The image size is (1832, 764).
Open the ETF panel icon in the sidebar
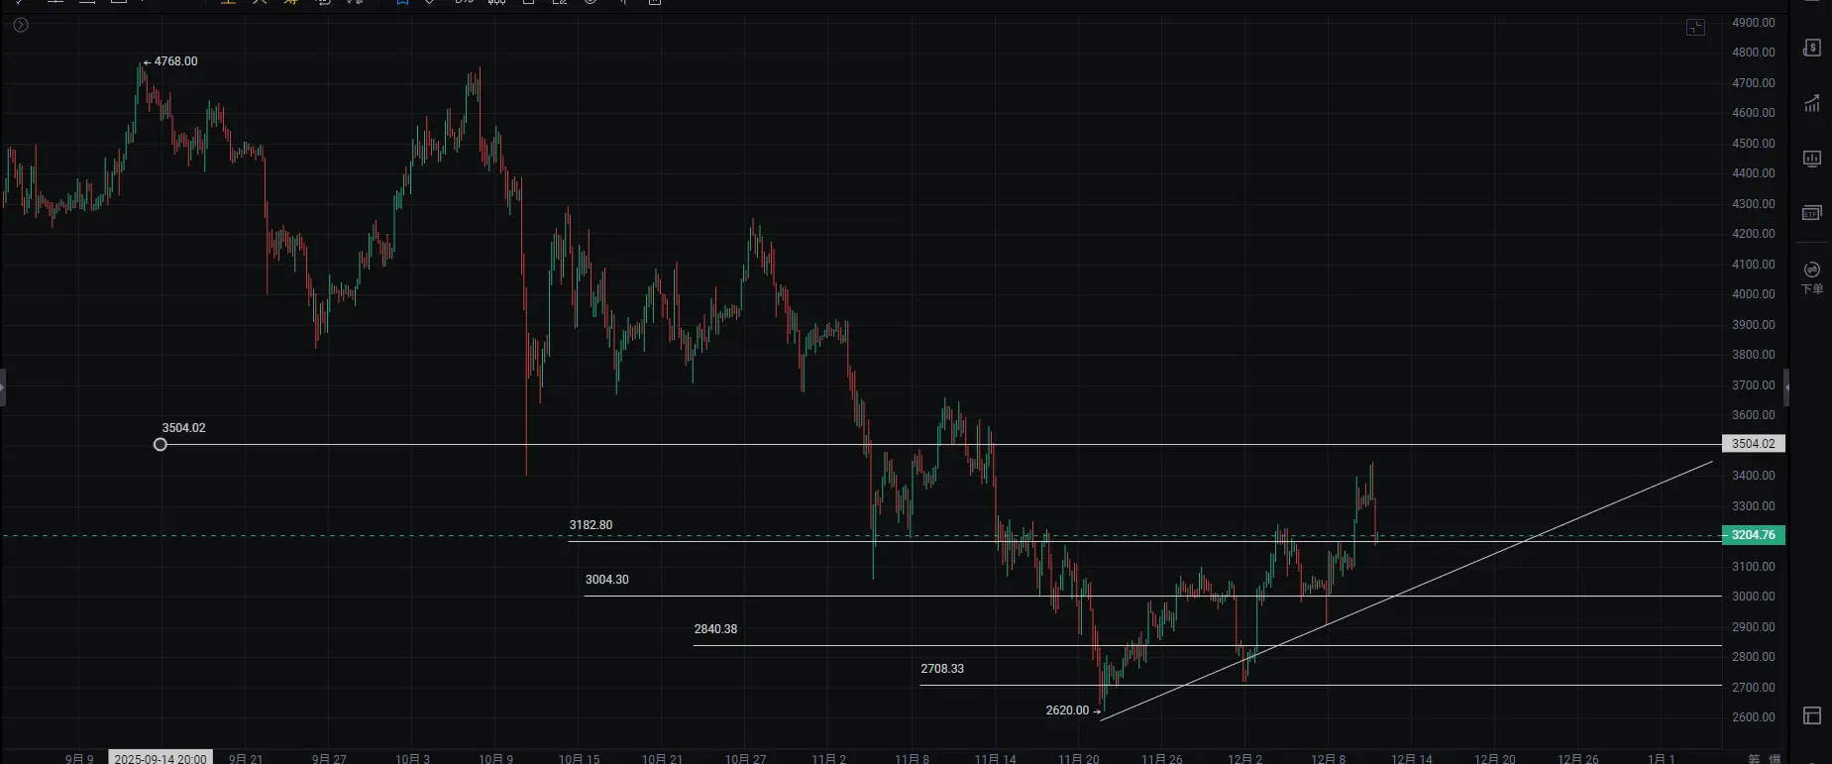(1811, 213)
